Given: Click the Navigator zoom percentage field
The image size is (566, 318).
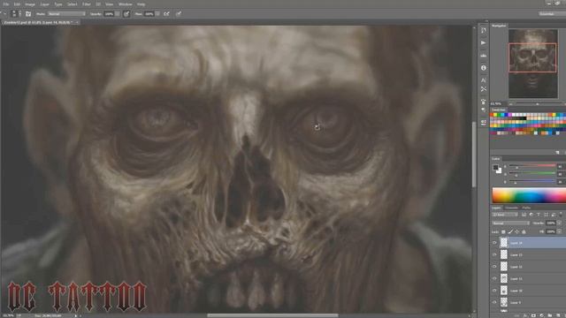Looking at the screenshot, I should [497, 104].
